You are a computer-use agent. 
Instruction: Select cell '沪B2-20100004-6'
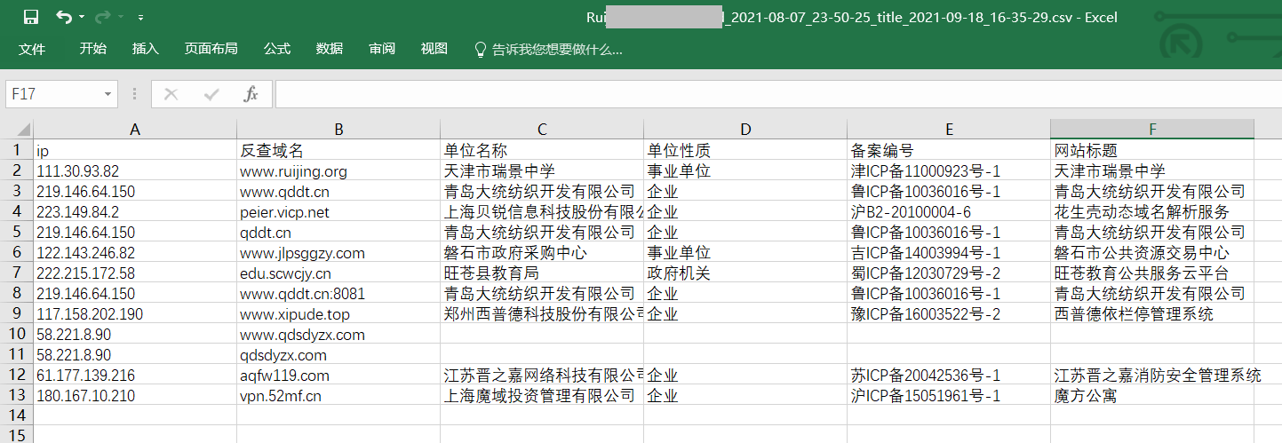pyautogui.click(x=949, y=211)
